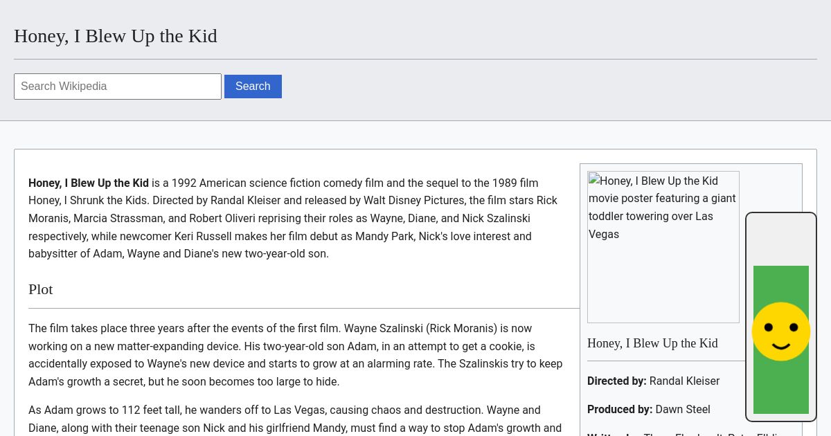Select the Produced by label in infobox
Viewport: 831px width, 436px height.
pos(619,410)
